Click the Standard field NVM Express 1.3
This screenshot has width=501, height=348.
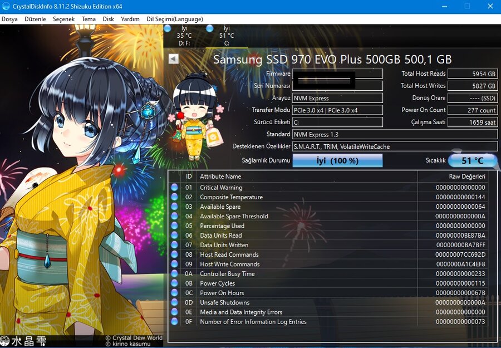(x=395, y=134)
